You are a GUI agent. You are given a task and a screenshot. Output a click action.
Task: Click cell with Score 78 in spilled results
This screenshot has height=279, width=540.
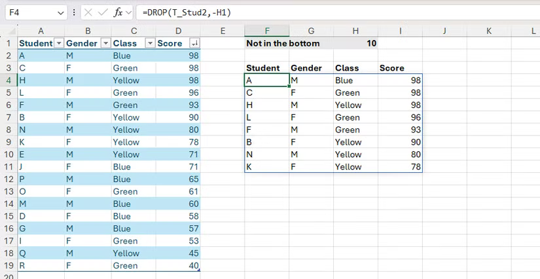click(400, 167)
